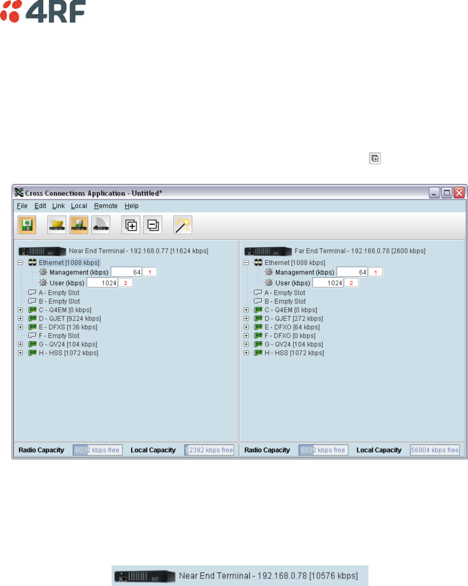Minimize the Cross Connections Application window

coord(434,193)
